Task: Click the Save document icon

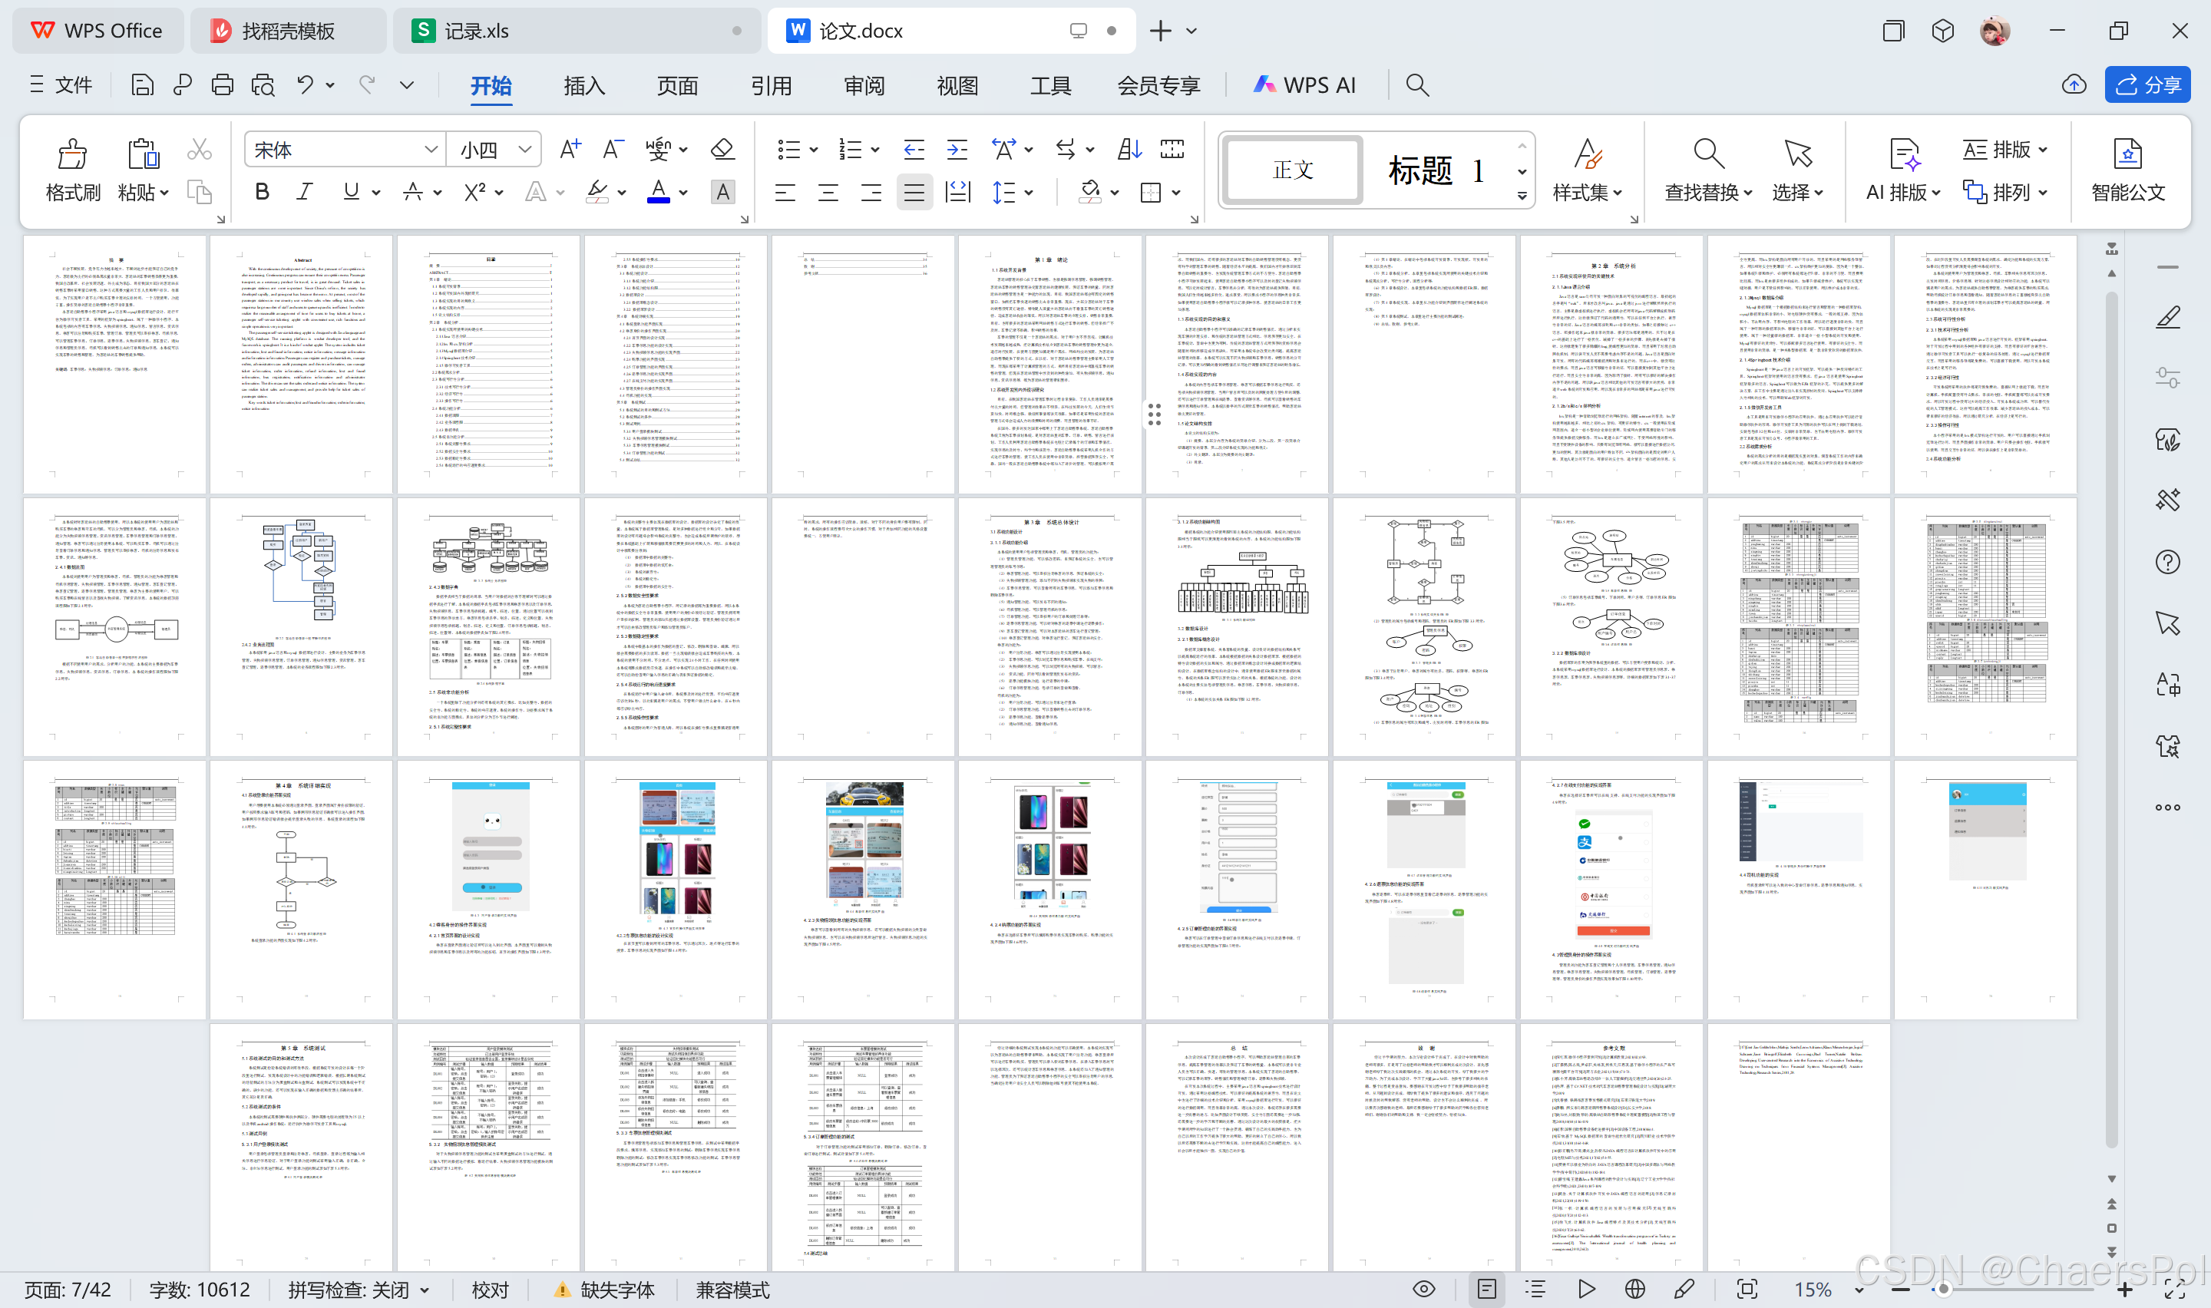Action: (x=142, y=84)
